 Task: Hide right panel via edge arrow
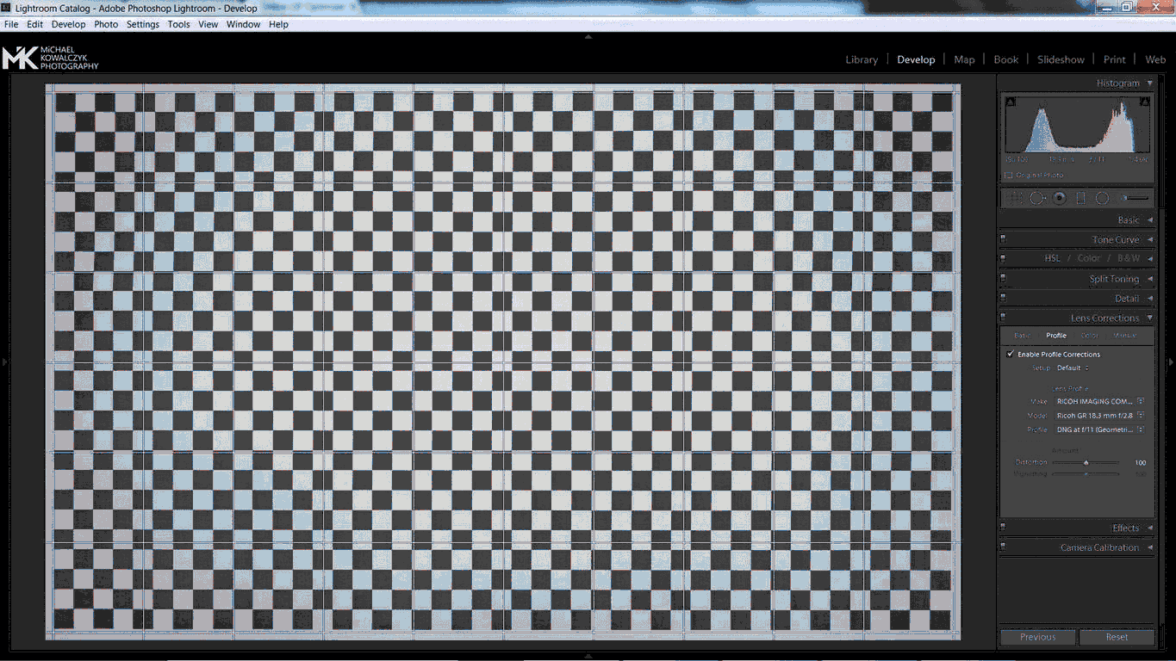coord(1171,362)
